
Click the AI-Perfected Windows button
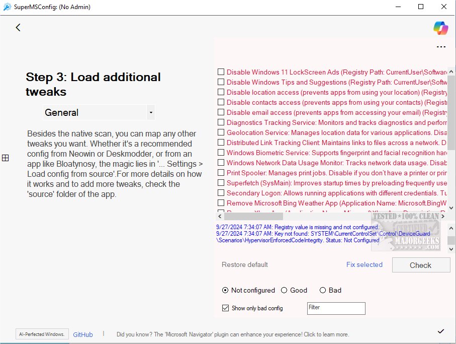click(42, 334)
